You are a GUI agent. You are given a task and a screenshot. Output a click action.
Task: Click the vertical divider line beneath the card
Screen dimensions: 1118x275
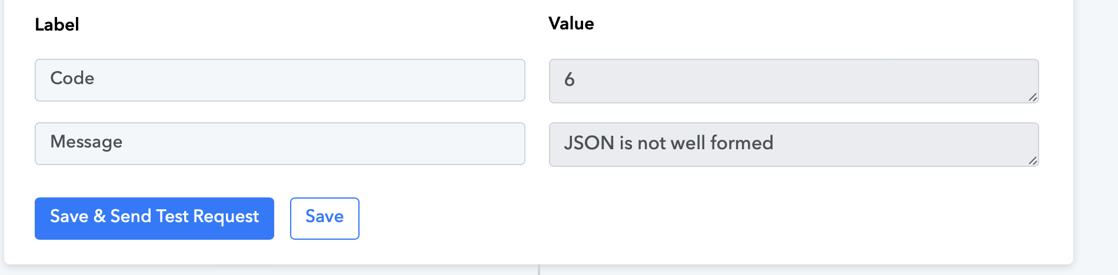coord(539,270)
